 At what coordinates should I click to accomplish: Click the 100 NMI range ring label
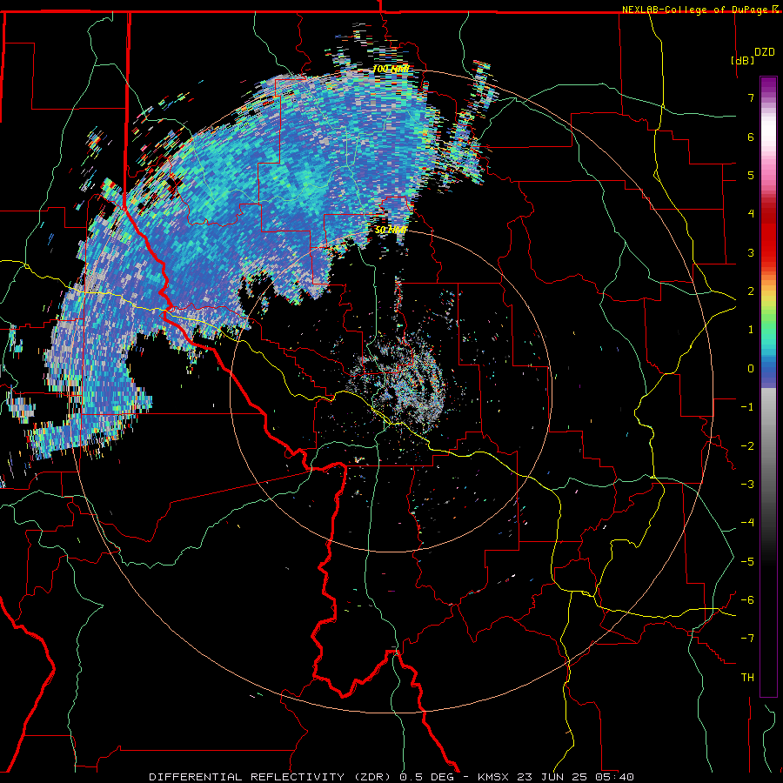tap(391, 69)
